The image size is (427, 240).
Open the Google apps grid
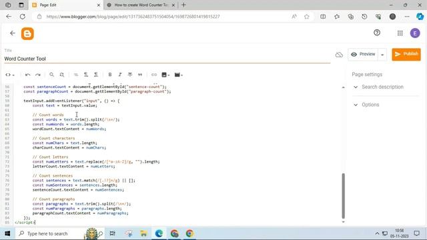(400, 33)
